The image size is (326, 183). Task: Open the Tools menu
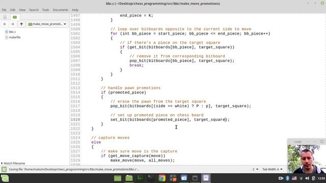(x=45, y=10)
